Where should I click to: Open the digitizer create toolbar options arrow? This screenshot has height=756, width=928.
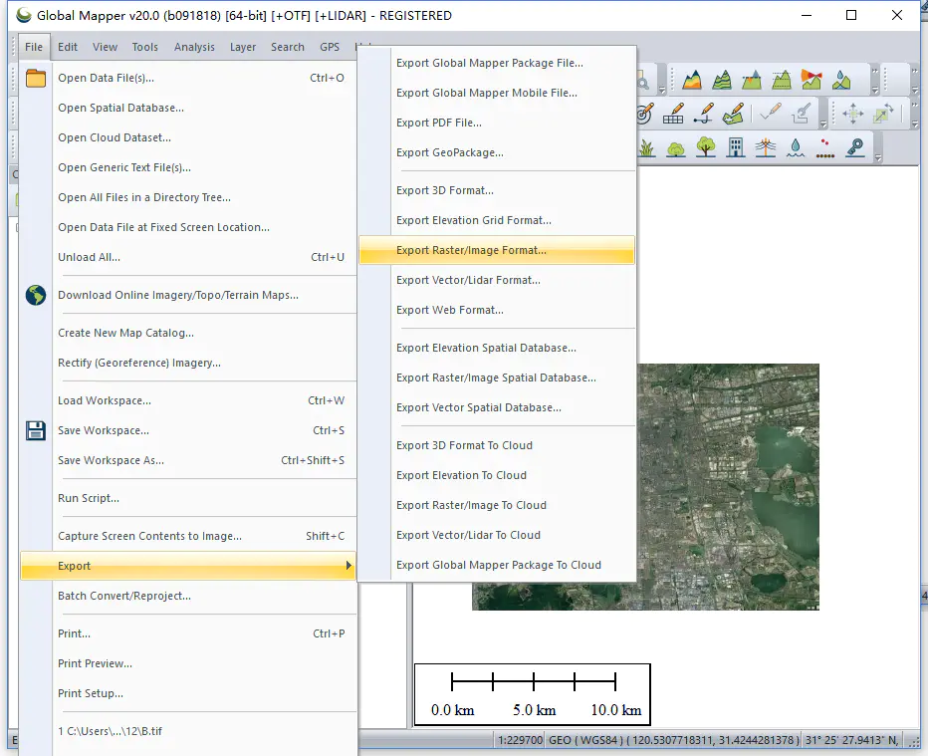(823, 125)
